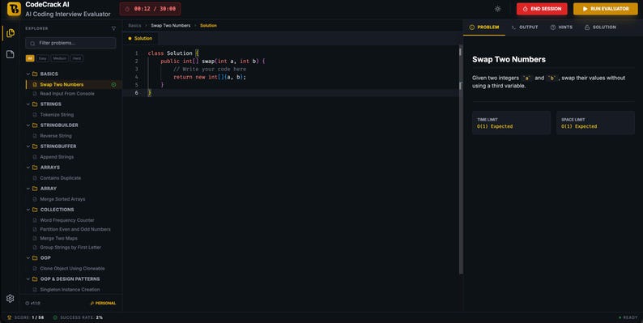
Task: Click Basics in the breadcrumb
Action: point(134,26)
